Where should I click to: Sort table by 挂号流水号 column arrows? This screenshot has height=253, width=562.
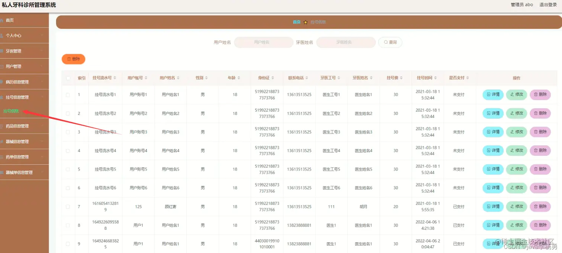[x=115, y=78]
